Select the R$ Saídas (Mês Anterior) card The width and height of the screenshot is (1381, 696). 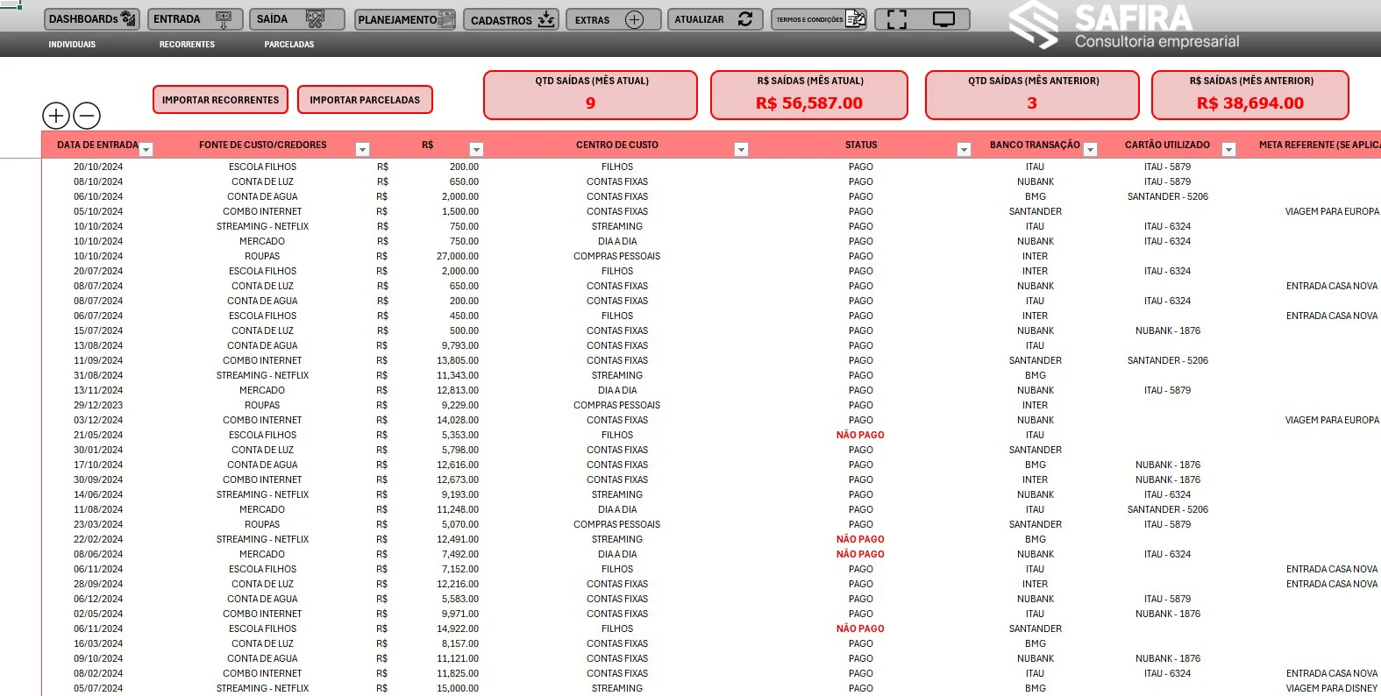(1250, 95)
